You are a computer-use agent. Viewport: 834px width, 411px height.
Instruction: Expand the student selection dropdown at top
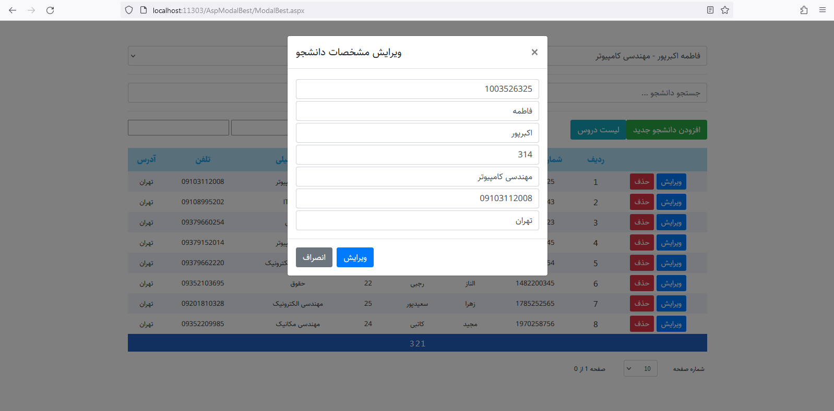(134, 56)
